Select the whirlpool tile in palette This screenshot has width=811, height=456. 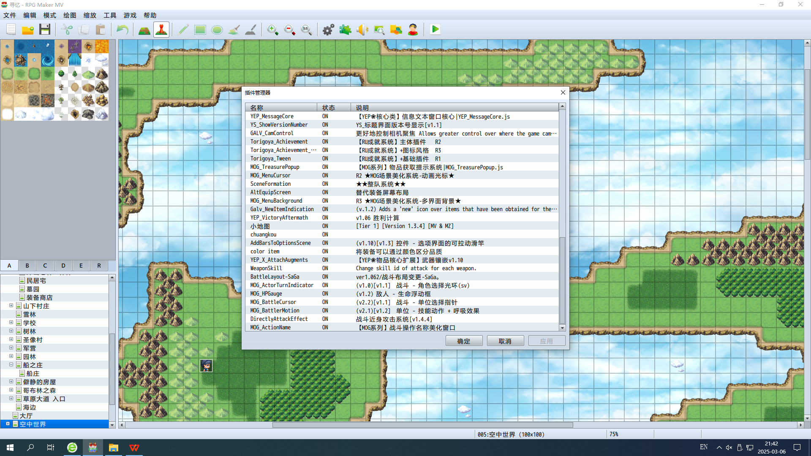coord(48,60)
